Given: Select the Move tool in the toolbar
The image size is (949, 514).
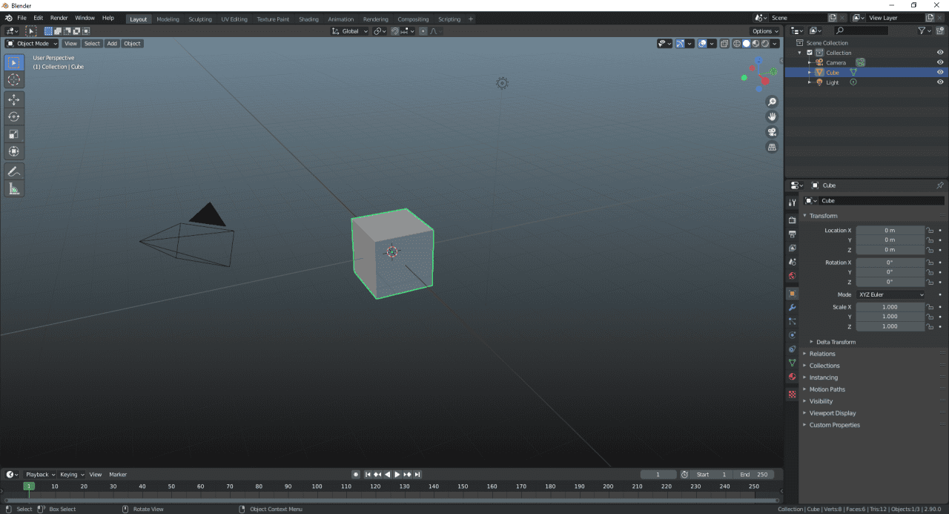Looking at the screenshot, I should pos(14,99).
